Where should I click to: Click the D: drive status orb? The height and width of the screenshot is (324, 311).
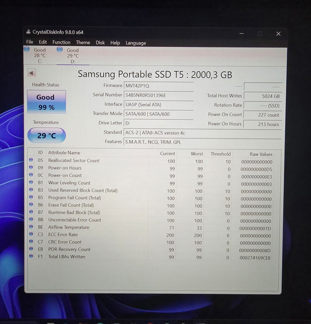point(60,49)
